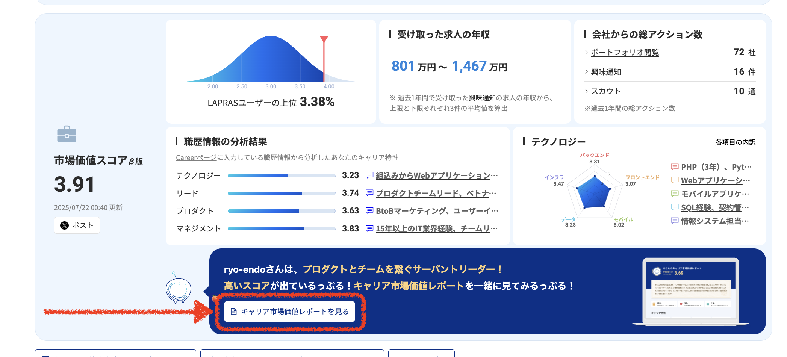787x357 pixels.
Task: Click the laptop report preview thumbnail
Action: pyautogui.click(x=691, y=291)
